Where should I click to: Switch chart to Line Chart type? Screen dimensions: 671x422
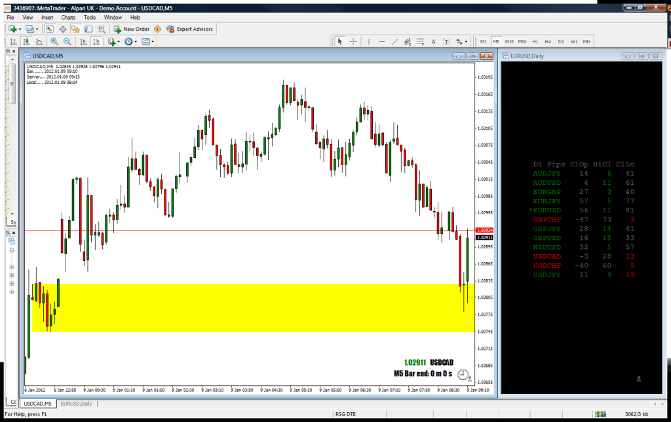tap(39, 41)
